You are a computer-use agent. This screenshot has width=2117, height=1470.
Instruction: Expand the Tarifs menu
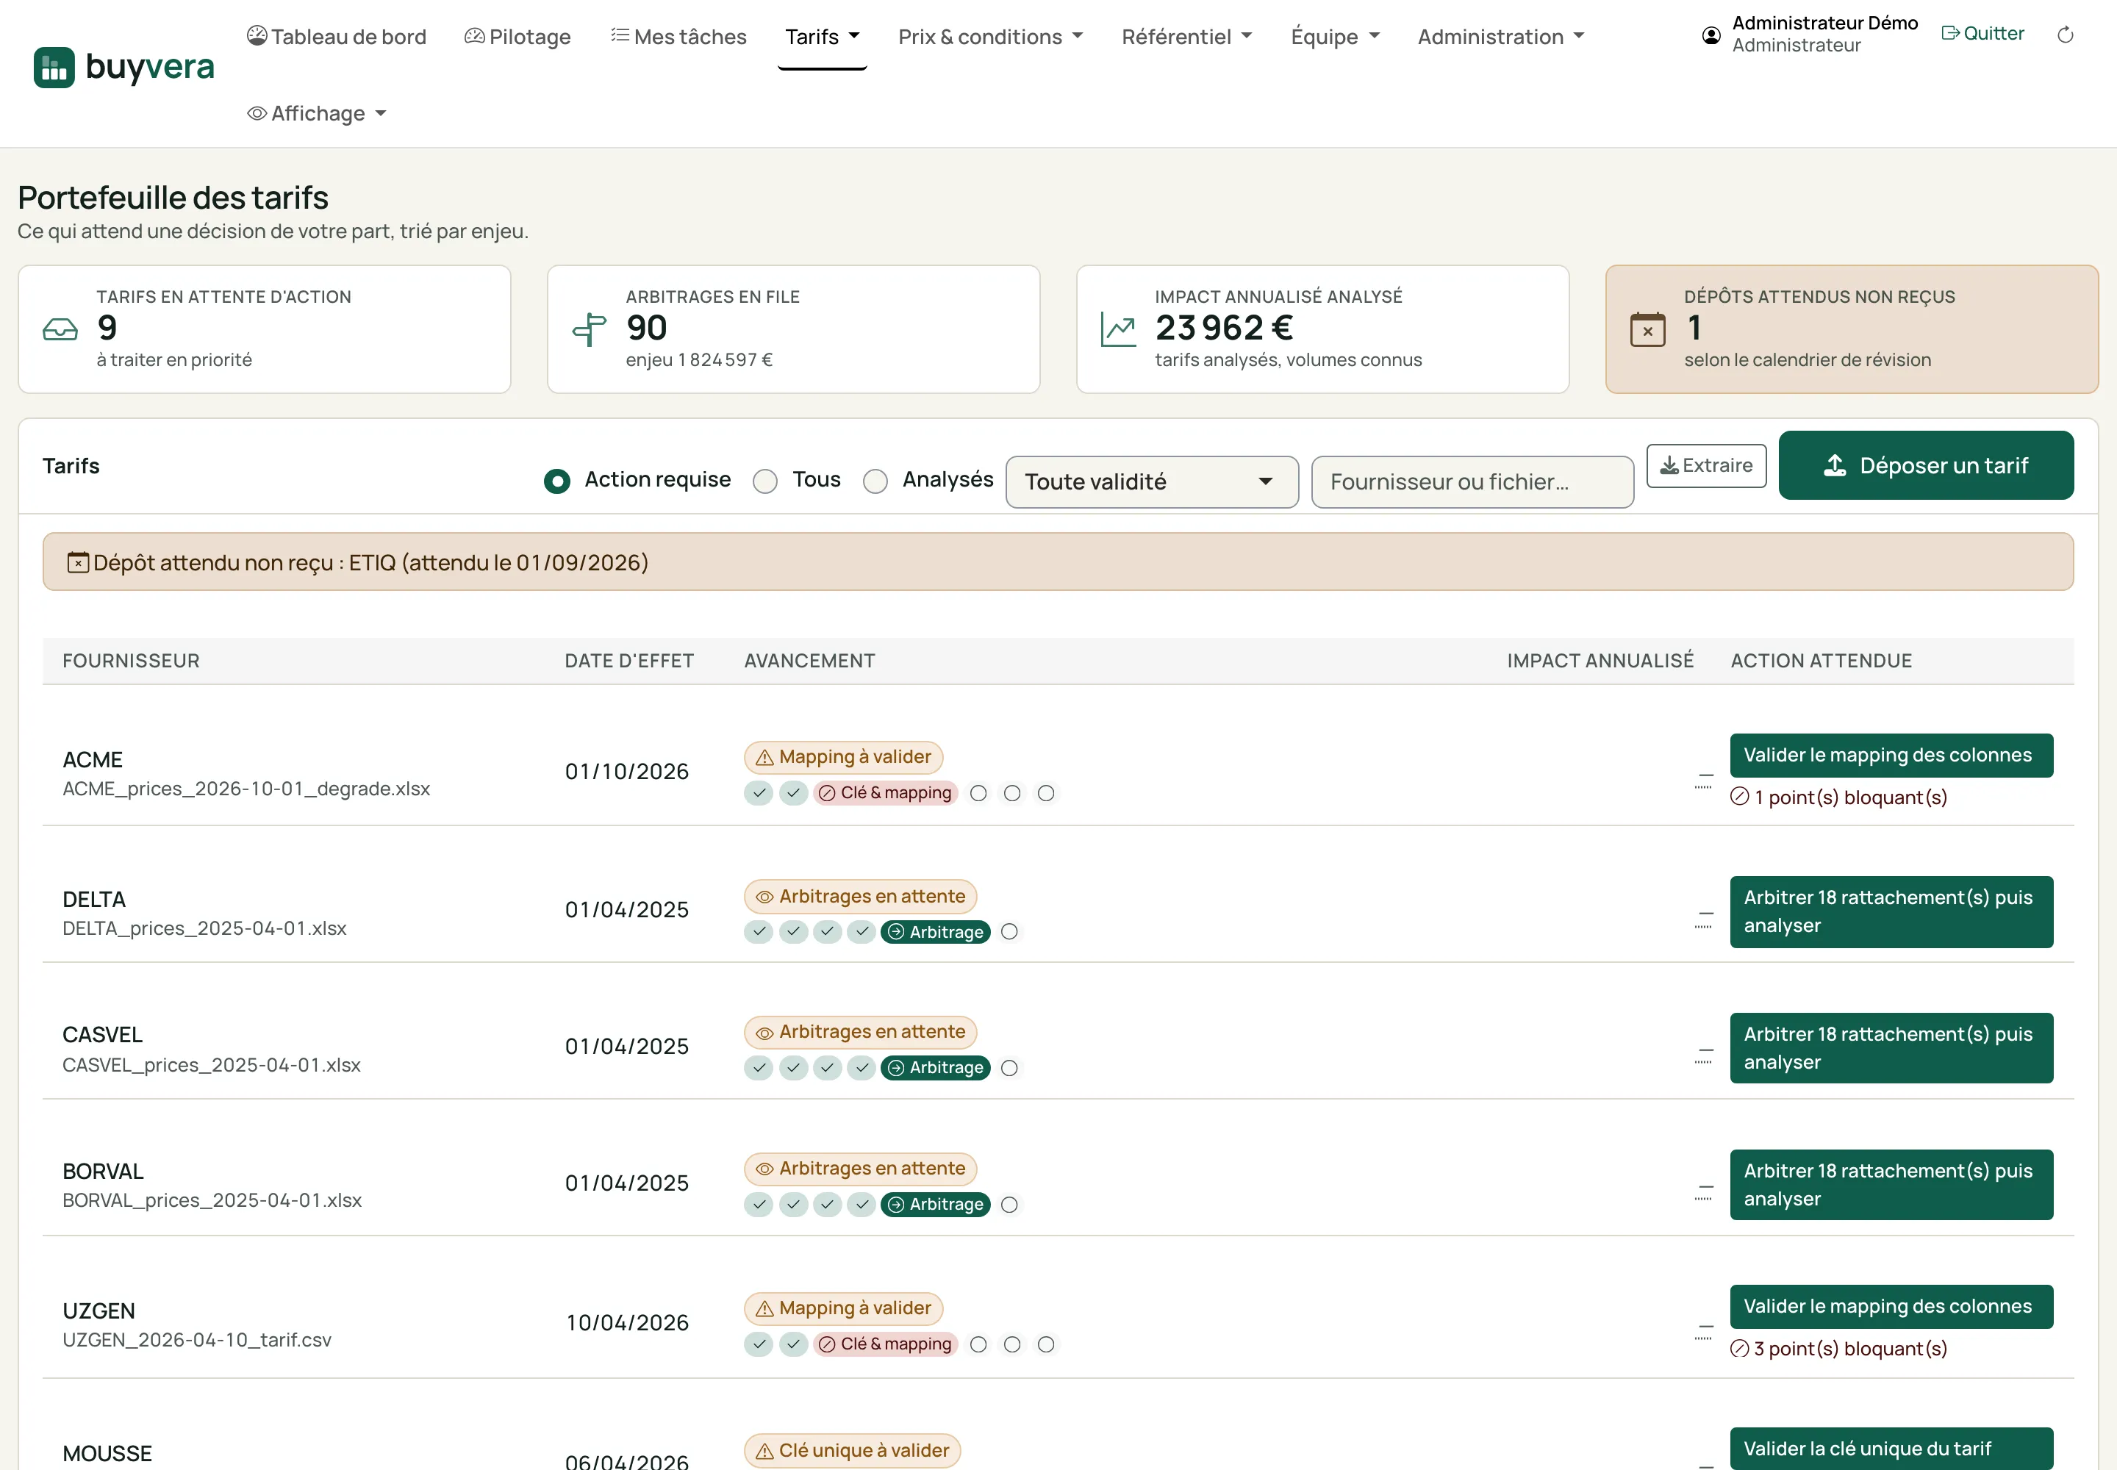[822, 37]
